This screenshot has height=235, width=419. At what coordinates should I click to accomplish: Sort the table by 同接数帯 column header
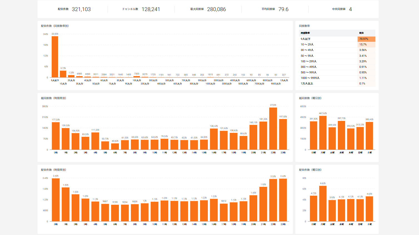[305, 33]
